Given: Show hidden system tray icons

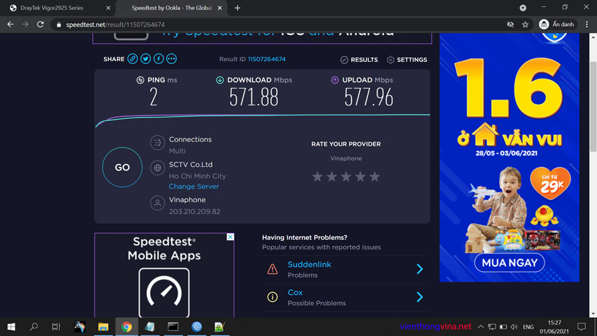Looking at the screenshot, I should pos(481,327).
